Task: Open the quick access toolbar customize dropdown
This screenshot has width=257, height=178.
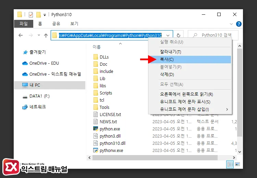Action: 45,15
